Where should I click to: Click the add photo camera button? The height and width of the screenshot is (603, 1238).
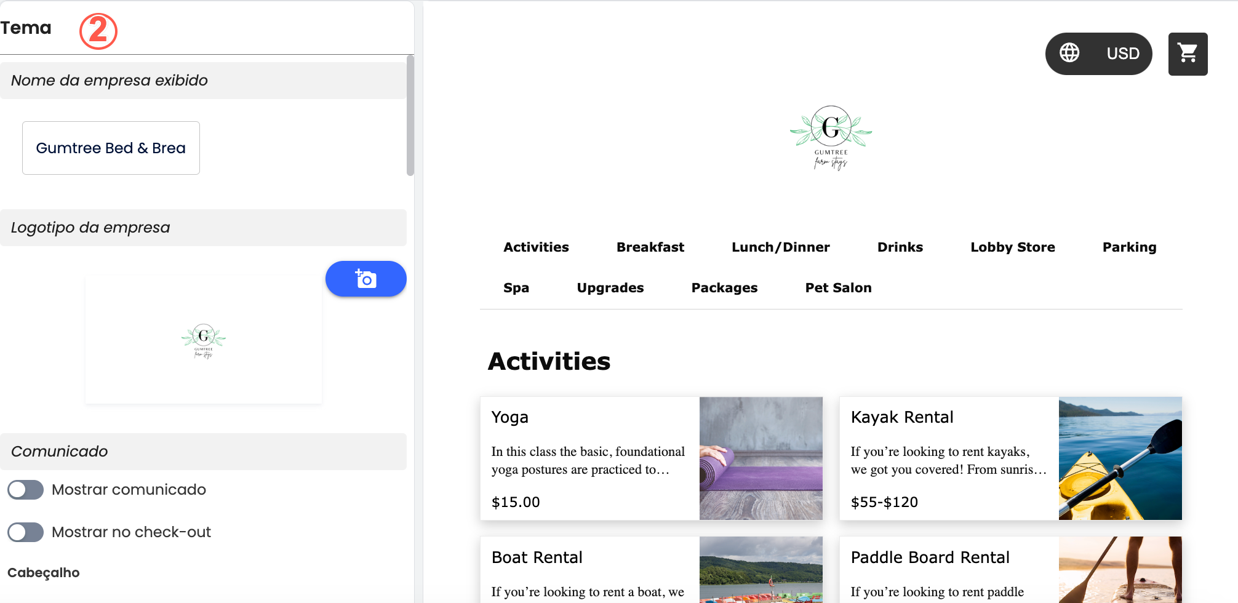coord(365,279)
